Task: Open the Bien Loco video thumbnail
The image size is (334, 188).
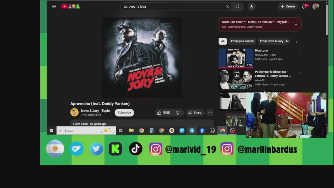Action: [x=236, y=58]
